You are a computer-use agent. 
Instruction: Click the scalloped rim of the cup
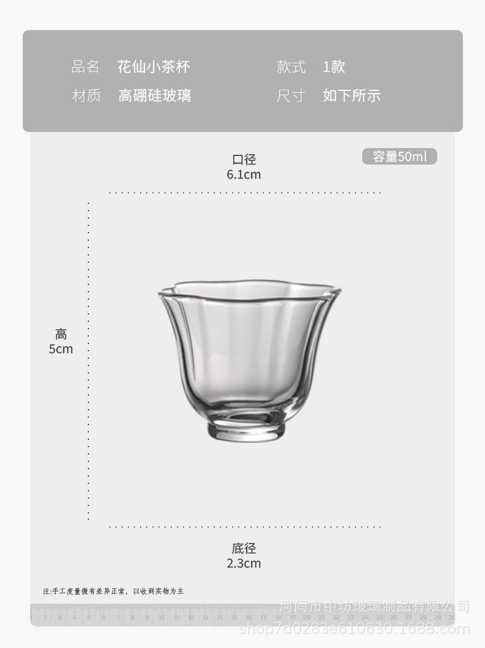click(x=249, y=289)
